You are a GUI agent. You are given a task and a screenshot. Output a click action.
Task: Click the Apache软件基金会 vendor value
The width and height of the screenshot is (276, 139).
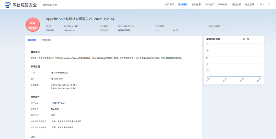point(59,73)
